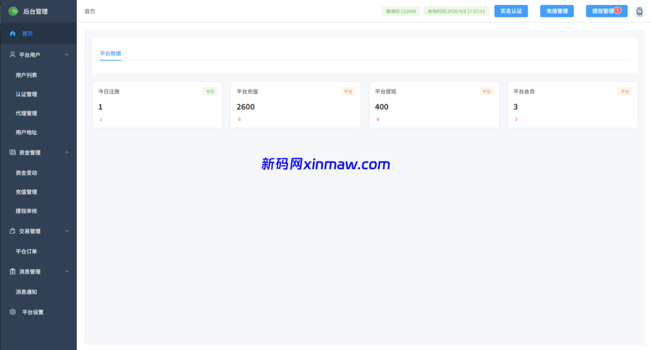Viewport: 651px width, 350px height.
Task: Click the 平台提现 card title
Action: tap(386, 91)
